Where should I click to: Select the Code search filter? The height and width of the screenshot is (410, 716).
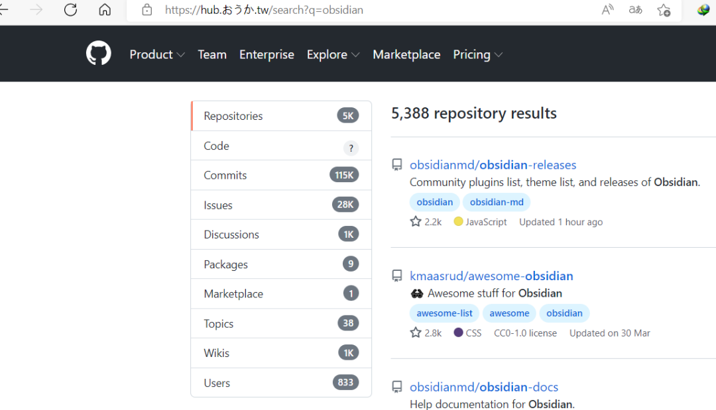click(x=281, y=146)
